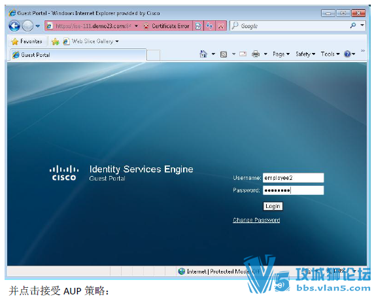
Task: Expand the Web Slice Gallery dropdown arrow
Action: click(117, 41)
